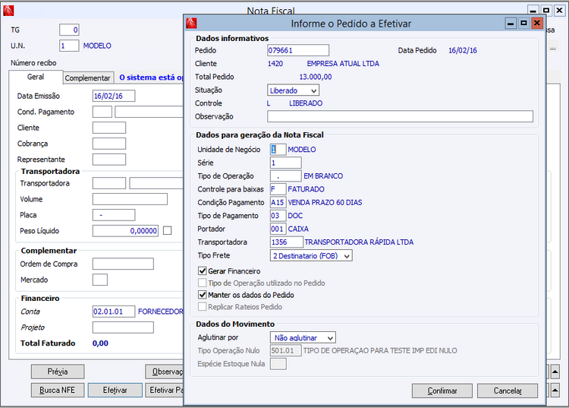Maximize the Nota Fiscal window

point(546,11)
